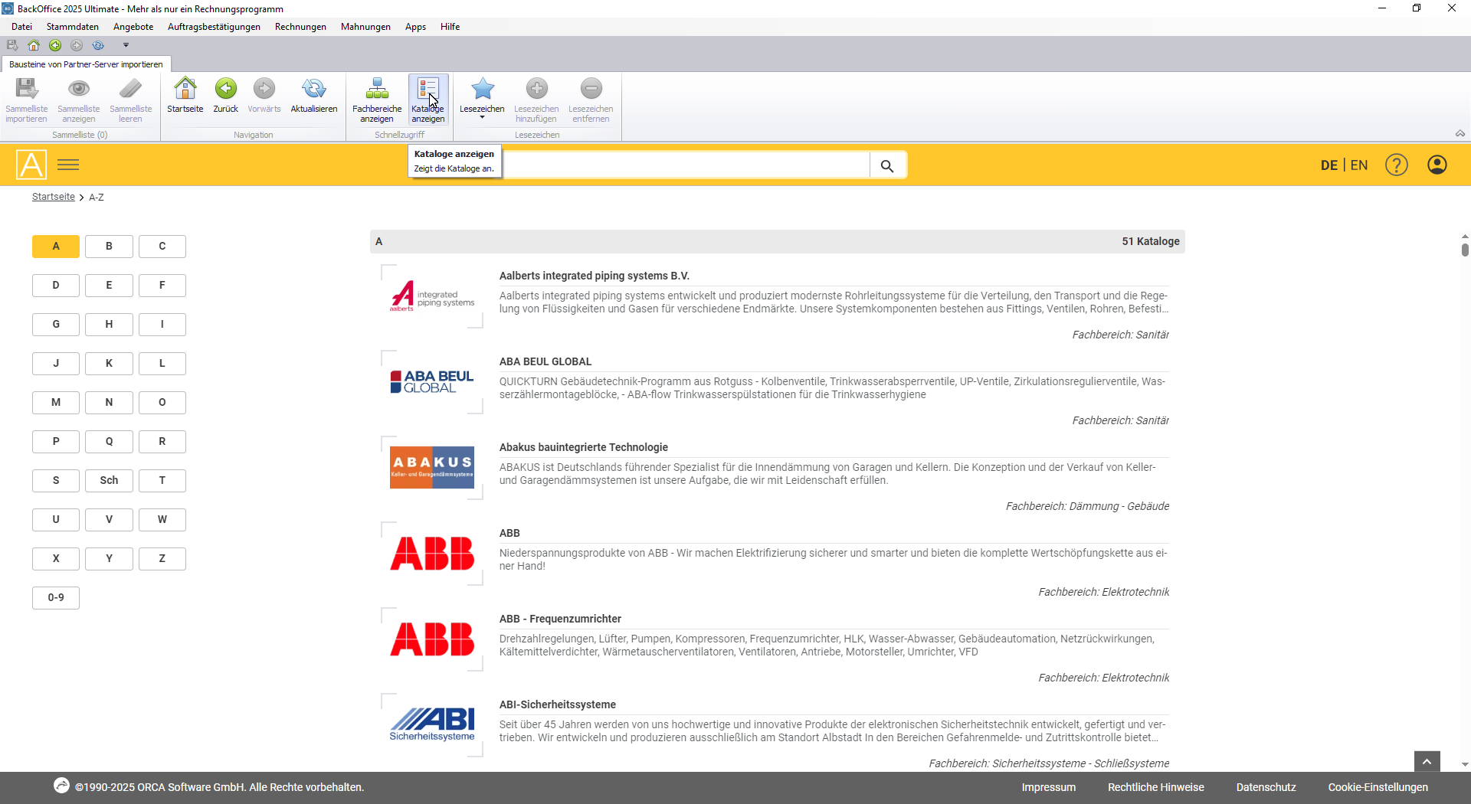Click Kataloge anzeigen ribbon icon
1471x804 pixels.
[x=428, y=100]
